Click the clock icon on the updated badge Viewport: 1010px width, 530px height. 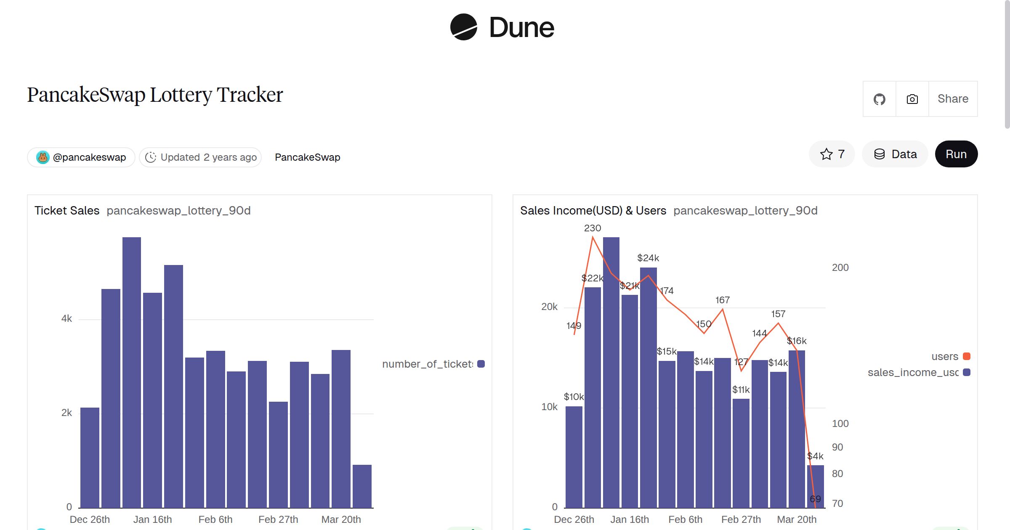click(151, 157)
